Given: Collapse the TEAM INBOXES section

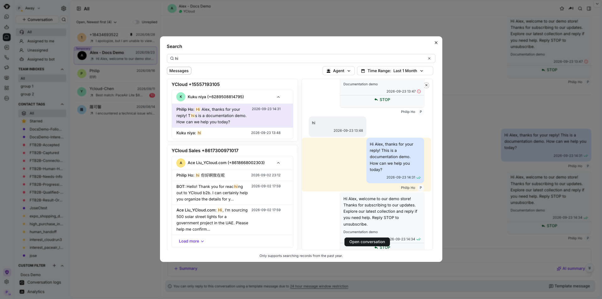Looking at the screenshot, I should pos(62,69).
